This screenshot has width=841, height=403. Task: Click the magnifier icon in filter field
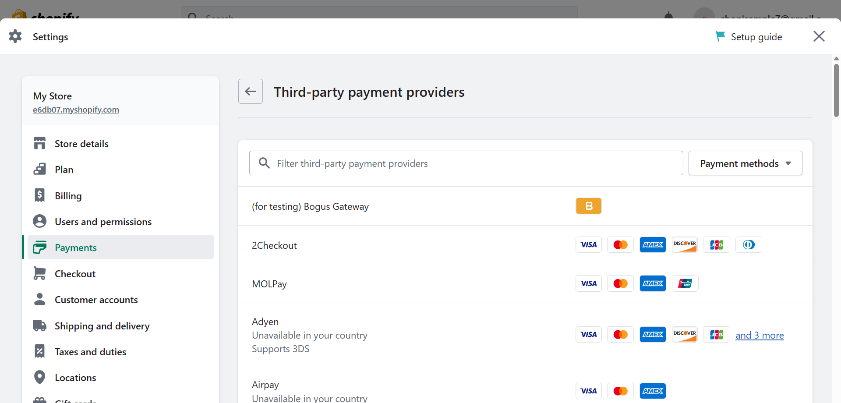[x=264, y=163]
